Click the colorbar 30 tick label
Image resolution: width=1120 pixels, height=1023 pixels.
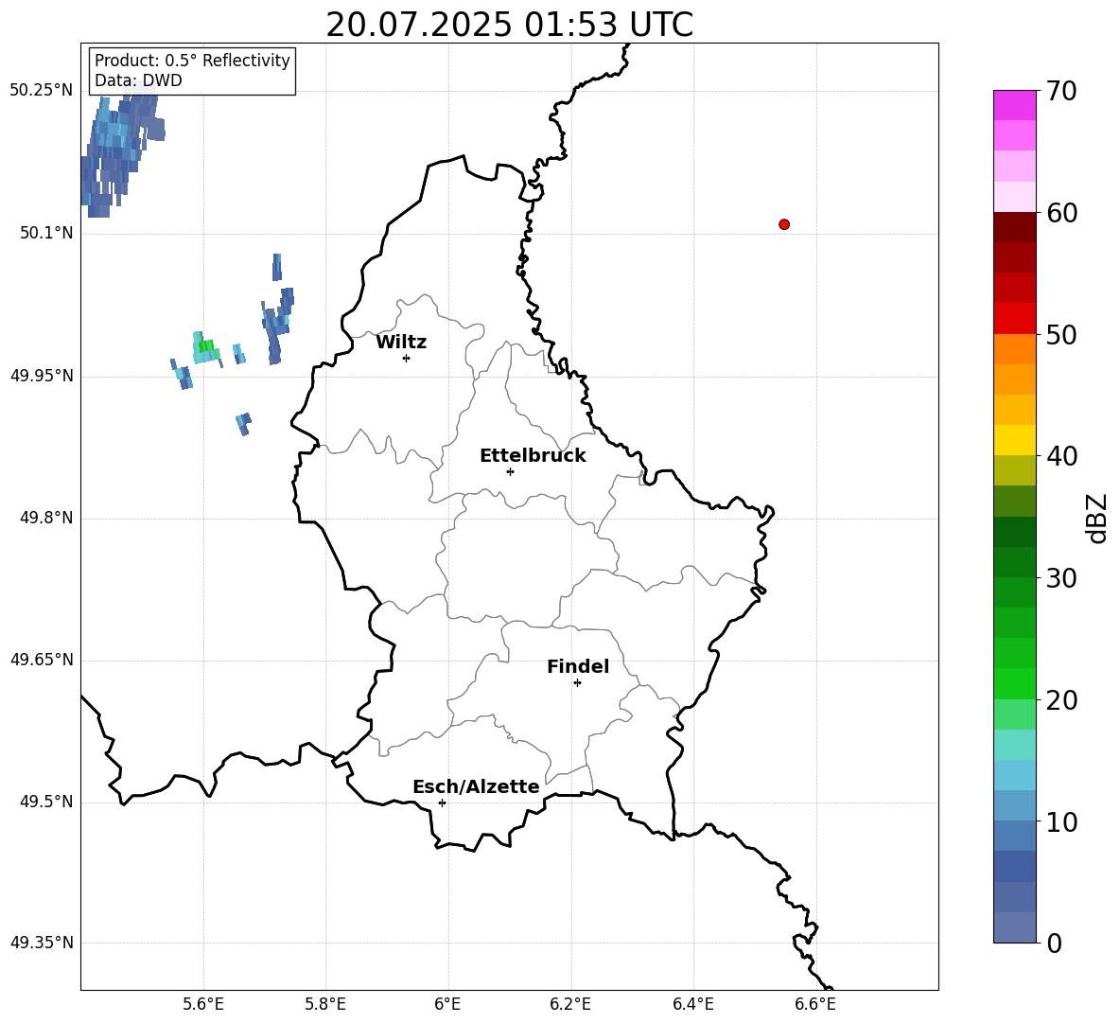(1061, 578)
